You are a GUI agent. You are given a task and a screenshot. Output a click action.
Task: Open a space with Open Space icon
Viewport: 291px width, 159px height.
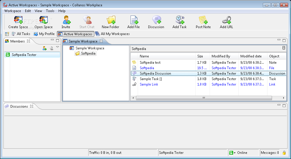[x=43, y=20]
